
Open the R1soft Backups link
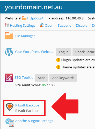pos(27,105)
